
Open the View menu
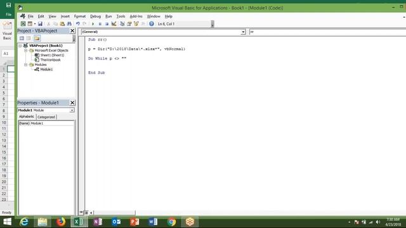[x=52, y=16]
